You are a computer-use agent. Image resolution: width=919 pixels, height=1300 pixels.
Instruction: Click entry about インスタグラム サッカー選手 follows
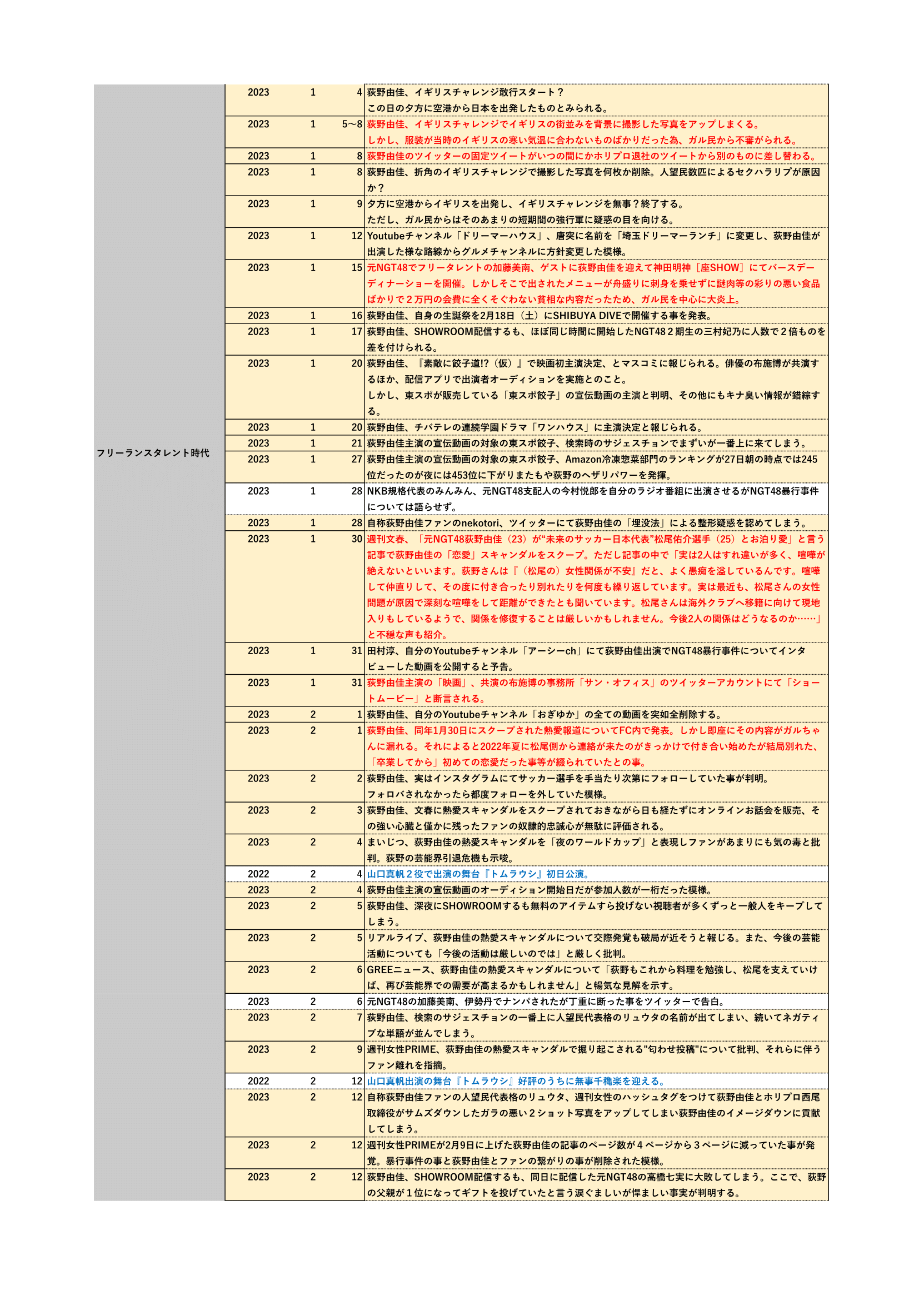[x=596, y=786]
